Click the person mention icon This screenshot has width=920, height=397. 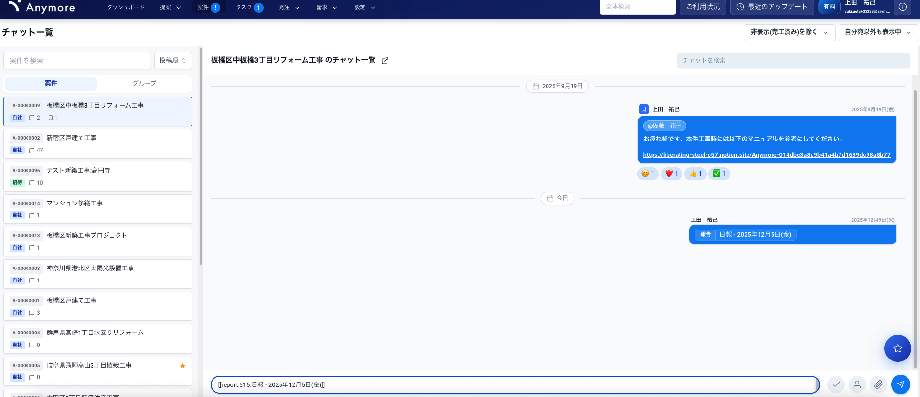click(x=857, y=384)
